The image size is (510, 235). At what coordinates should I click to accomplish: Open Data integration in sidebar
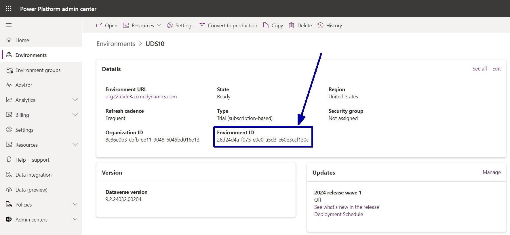click(33, 175)
